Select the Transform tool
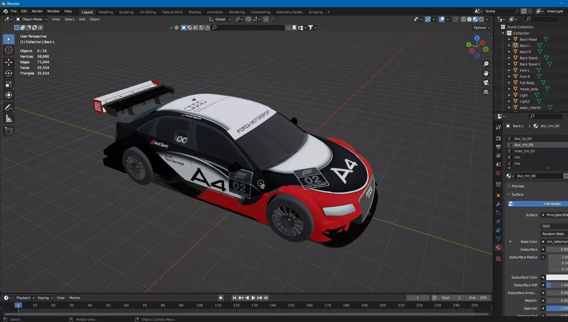This screenshot has width=568, height=322. click(x=9, y=95)
